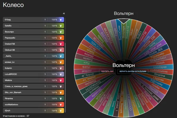
Task: Click the Колесо page heading
Action: [x=13, y=5]
